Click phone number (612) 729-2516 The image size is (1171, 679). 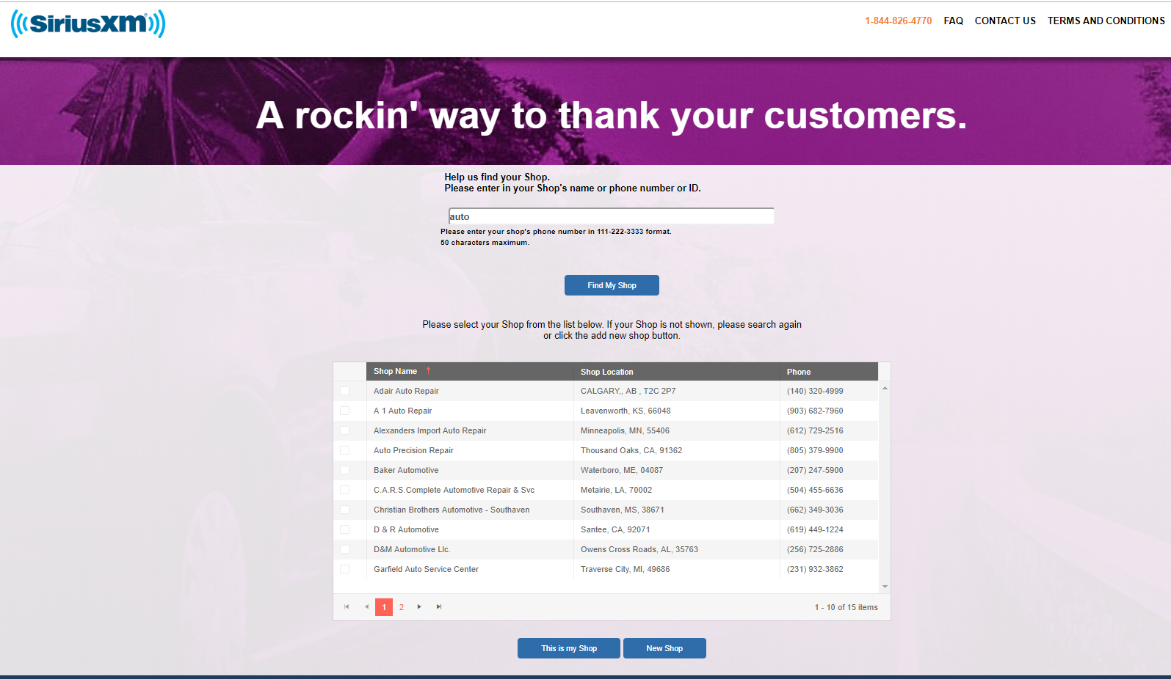point(815,430)
